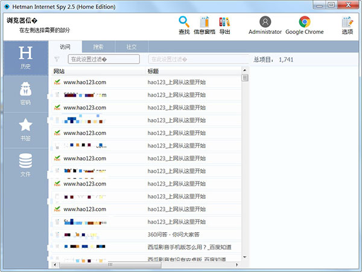
Task: Open the 信息窗格 info pane
Action: point(205,25)
